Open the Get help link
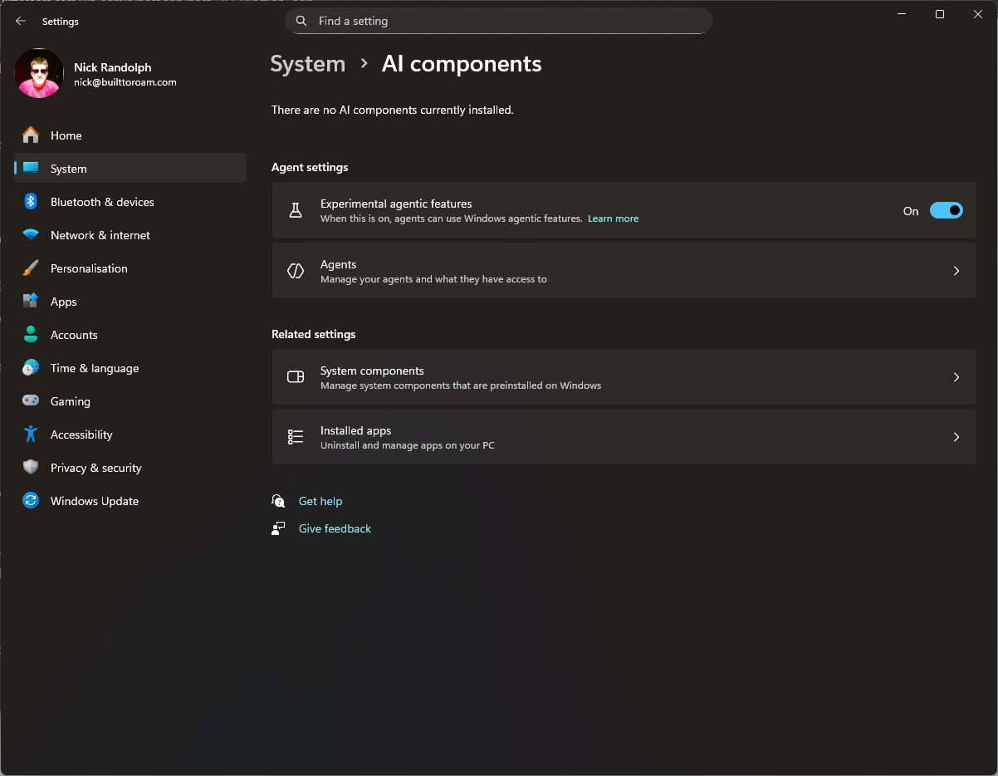Viewport: 998px width, 776px height. 320,501
